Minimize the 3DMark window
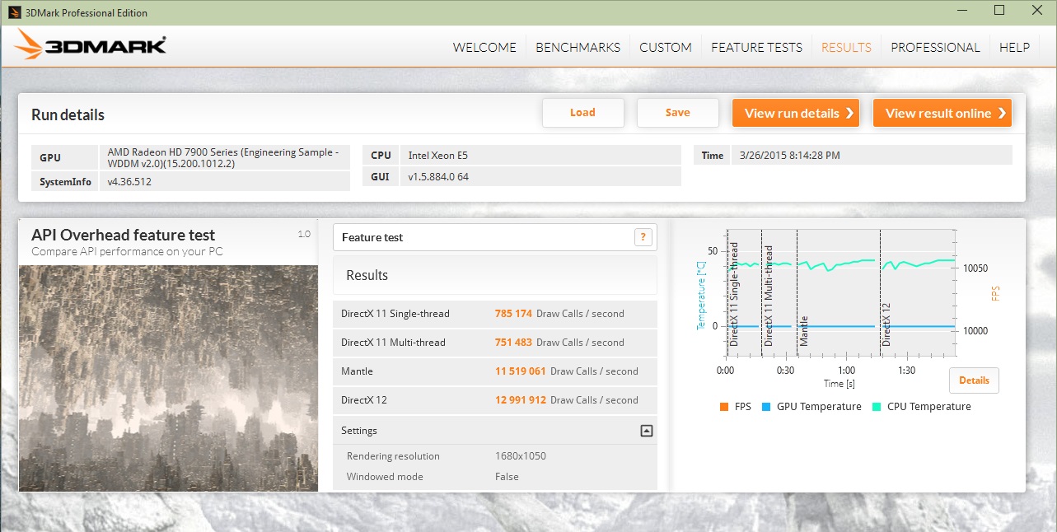Viewport: 1057px width, 532px height. [963, 11]
